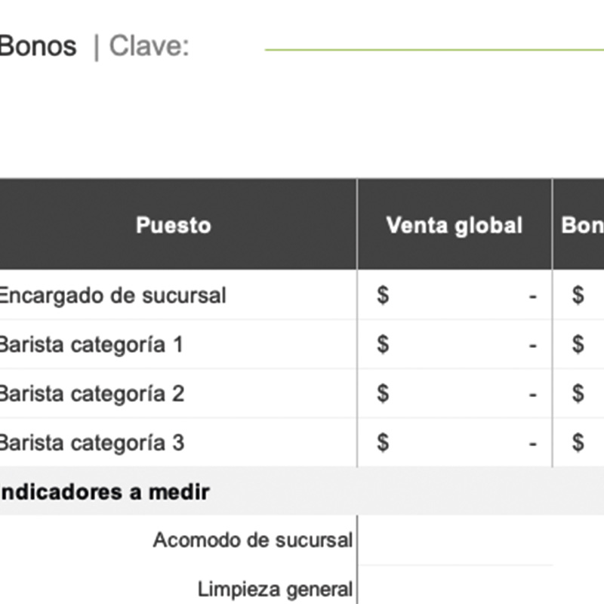Select the Limpieza general label
The width and height of the screenshot is (604, 604).
pos(275,589)
